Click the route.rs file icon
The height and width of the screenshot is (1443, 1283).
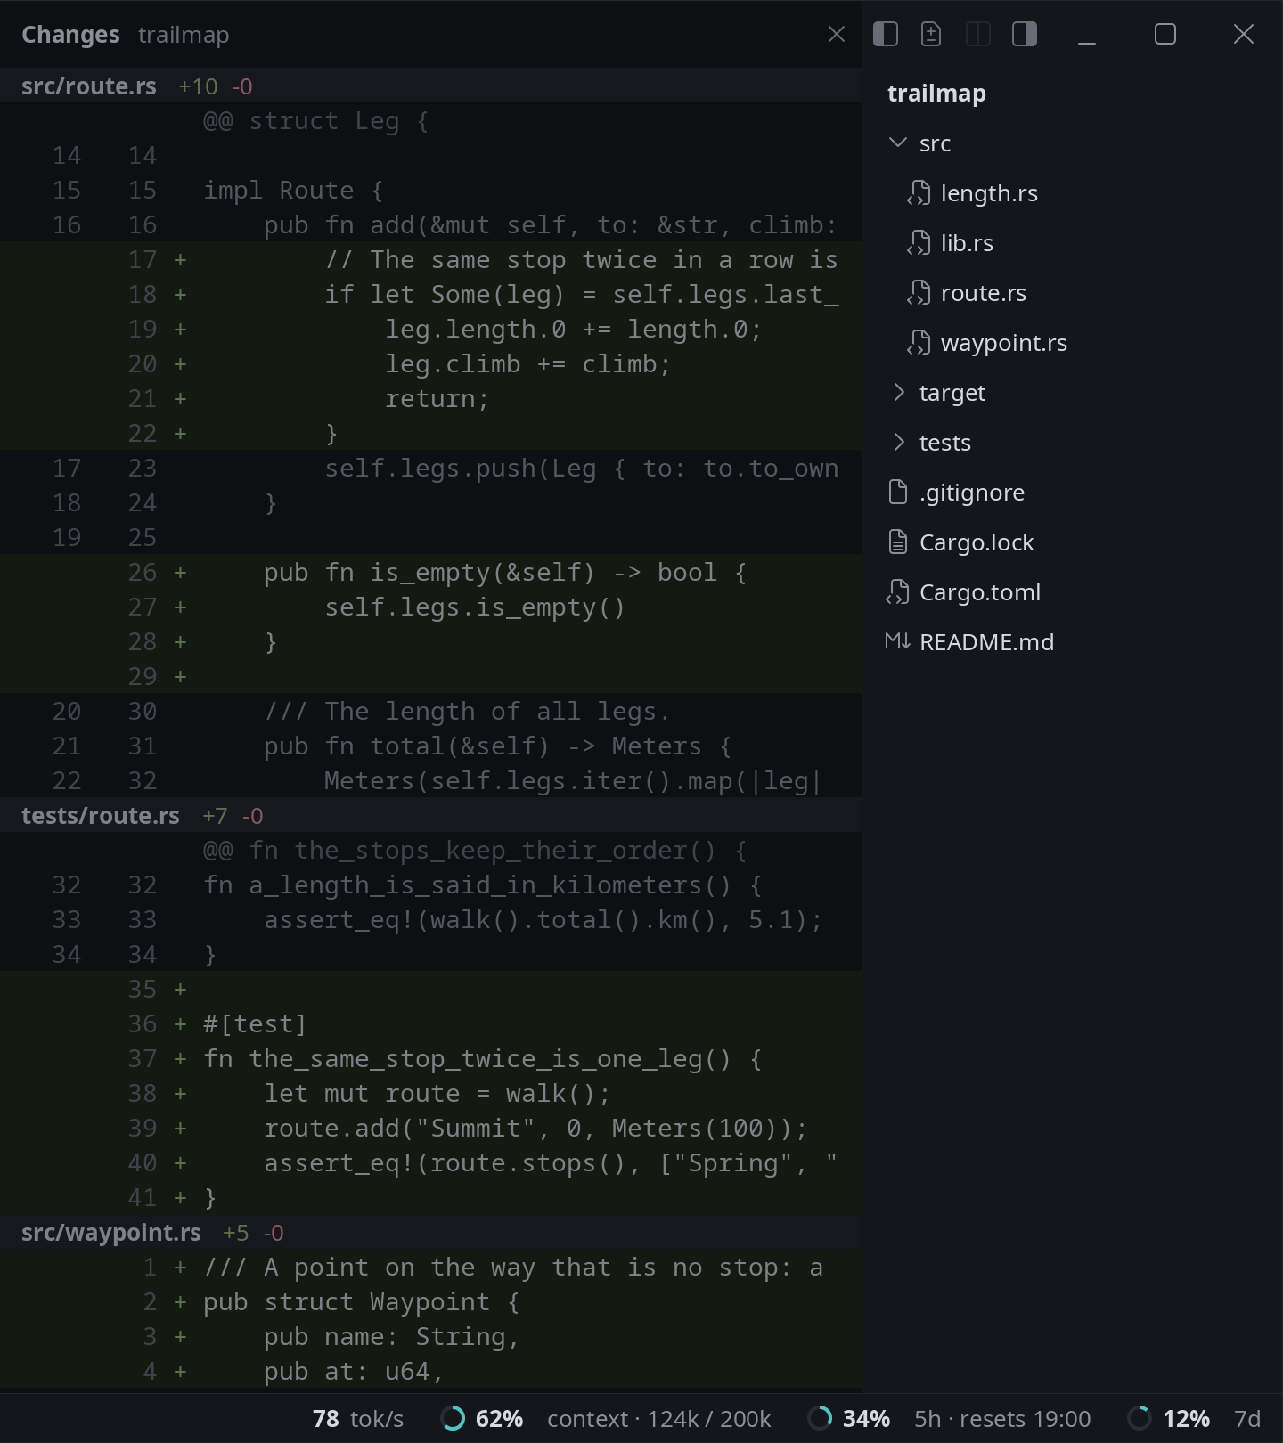(x=919, y=292)
